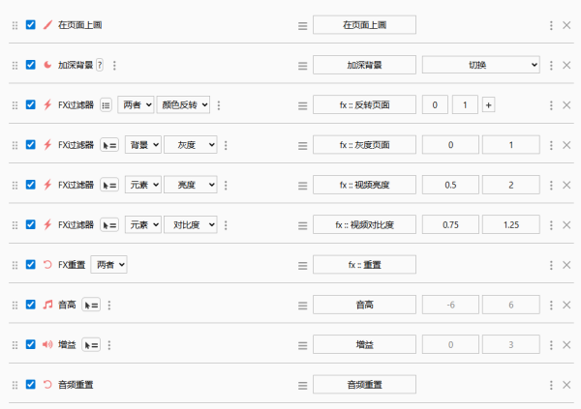Click the list icon in the 颜色反转 row

coord(106,105)
